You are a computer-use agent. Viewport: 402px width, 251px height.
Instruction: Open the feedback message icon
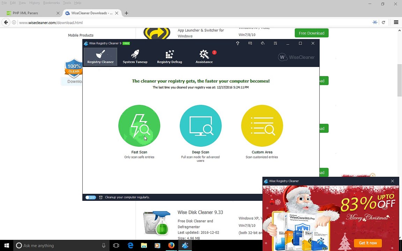(x=250, y=43)
